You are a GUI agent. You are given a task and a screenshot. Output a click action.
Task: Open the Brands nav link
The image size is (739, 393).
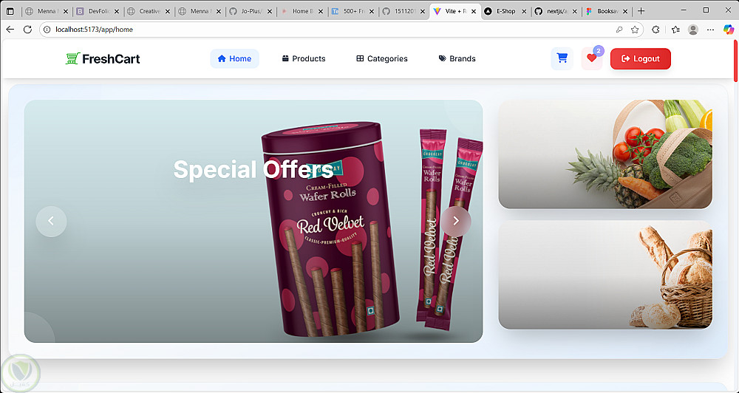457,58
